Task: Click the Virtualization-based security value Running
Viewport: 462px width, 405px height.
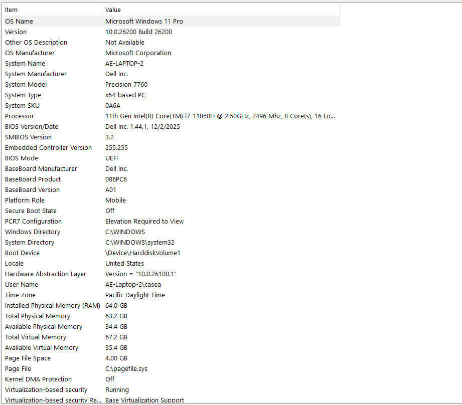Action: point(117,390)
